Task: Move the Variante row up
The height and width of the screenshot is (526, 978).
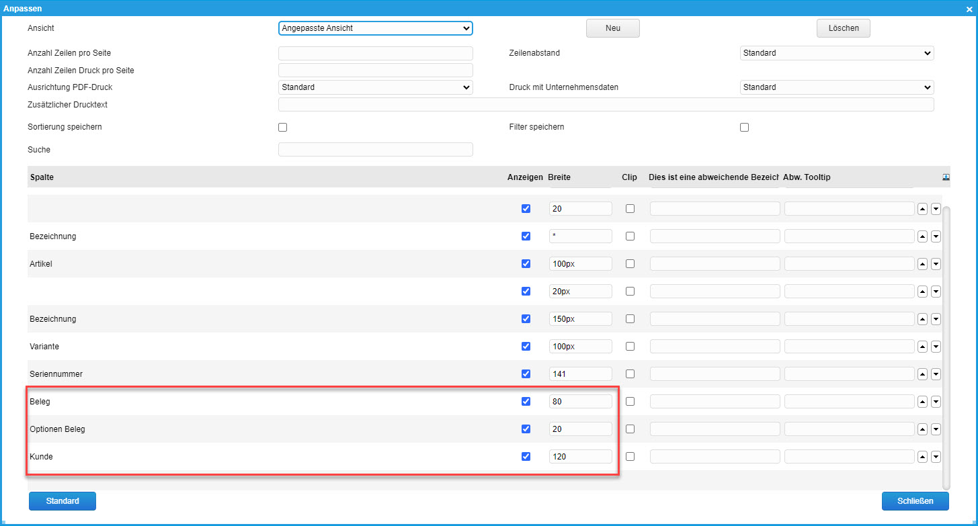Action: coord(923,347)
